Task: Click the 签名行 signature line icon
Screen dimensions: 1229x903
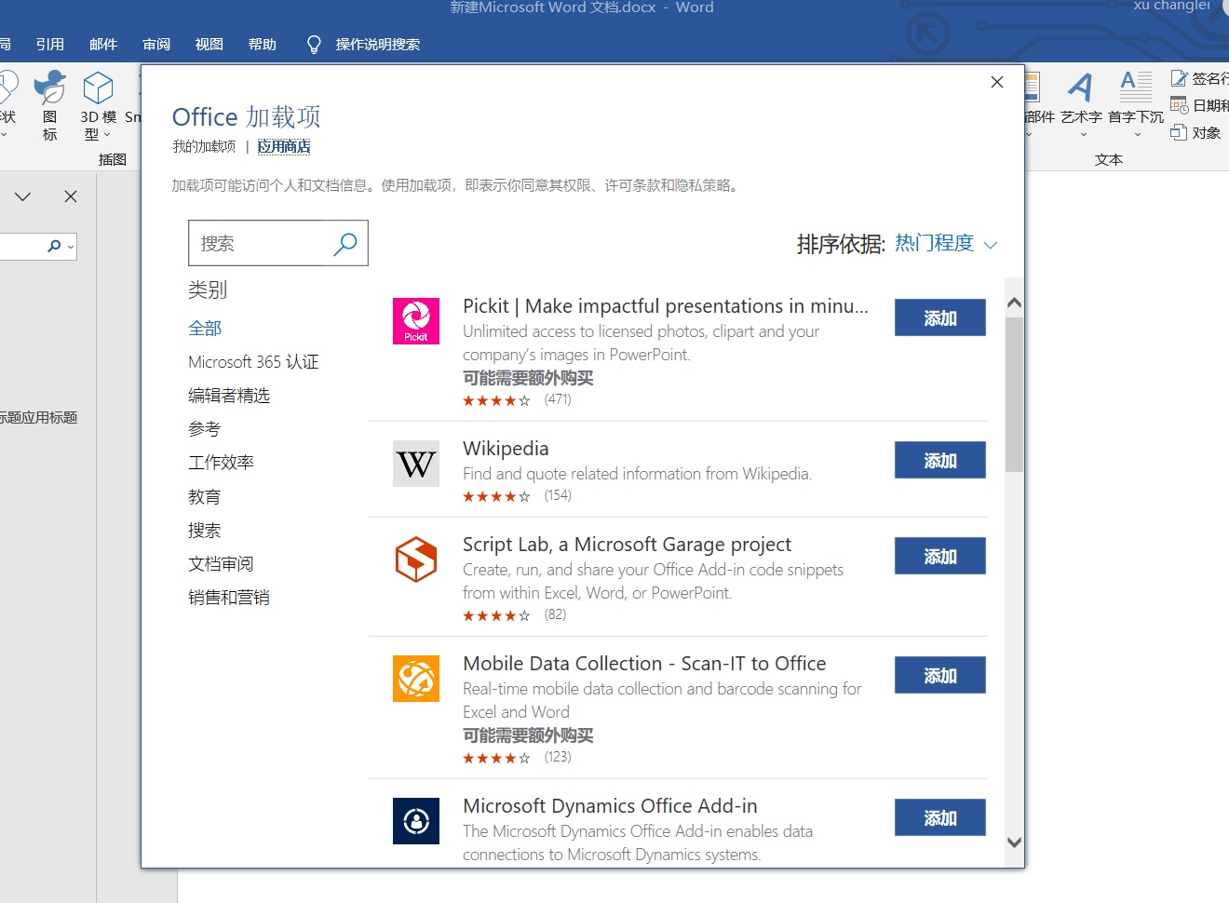Action: click(x=1179, y=78)
